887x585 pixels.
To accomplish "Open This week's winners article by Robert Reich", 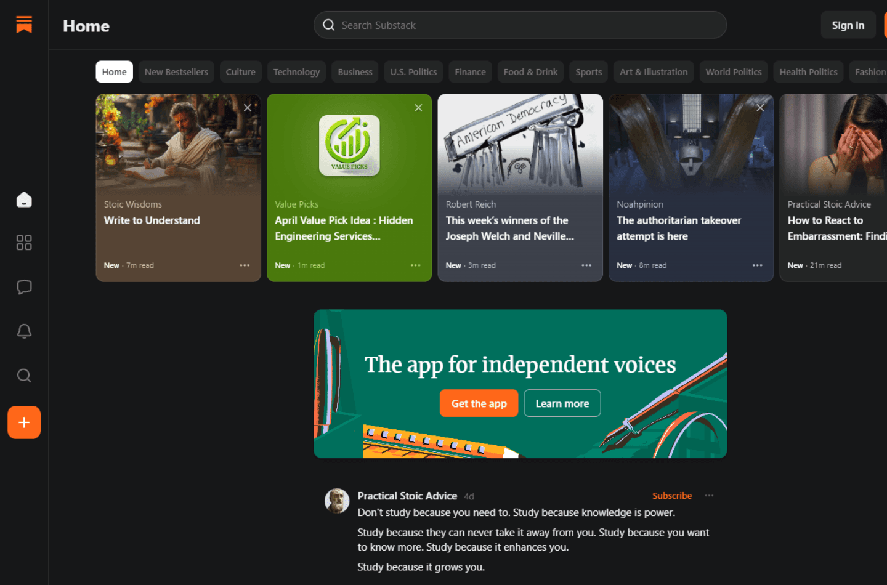I will coord(510,228).
